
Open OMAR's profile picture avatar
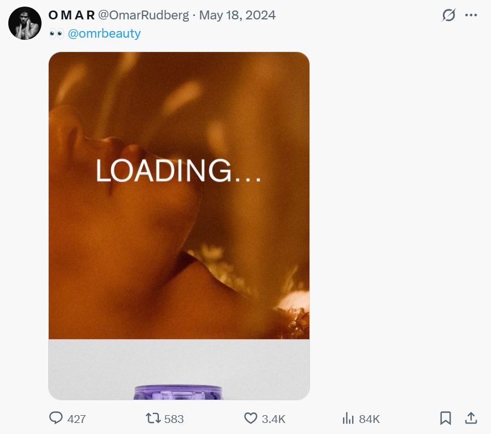pos(25,23)
